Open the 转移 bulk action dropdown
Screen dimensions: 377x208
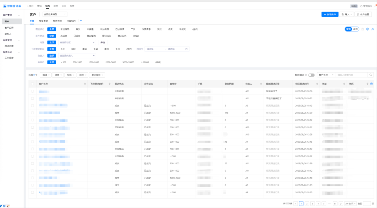click(x=58, y=75)
